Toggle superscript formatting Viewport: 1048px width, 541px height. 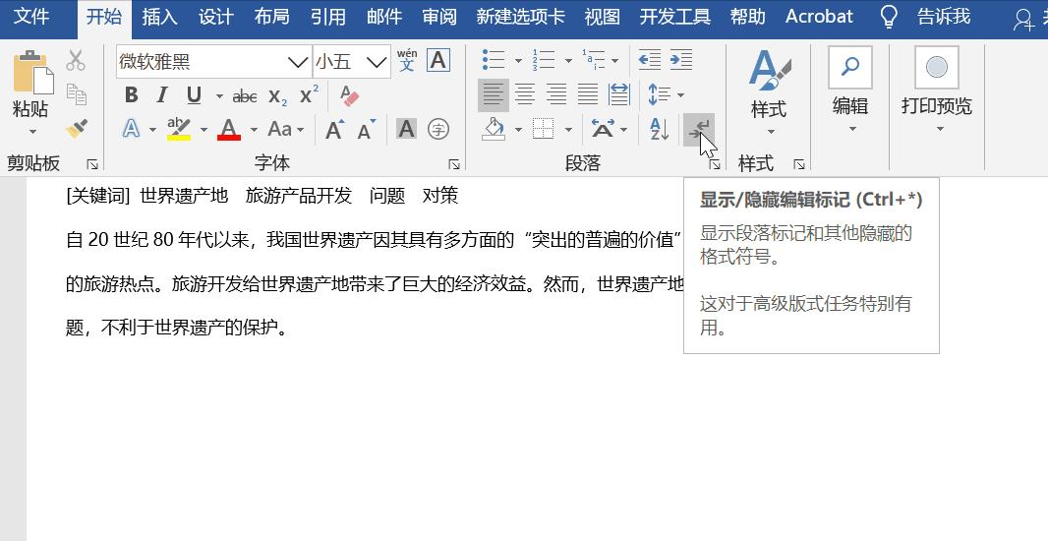(x=308, y=94)
